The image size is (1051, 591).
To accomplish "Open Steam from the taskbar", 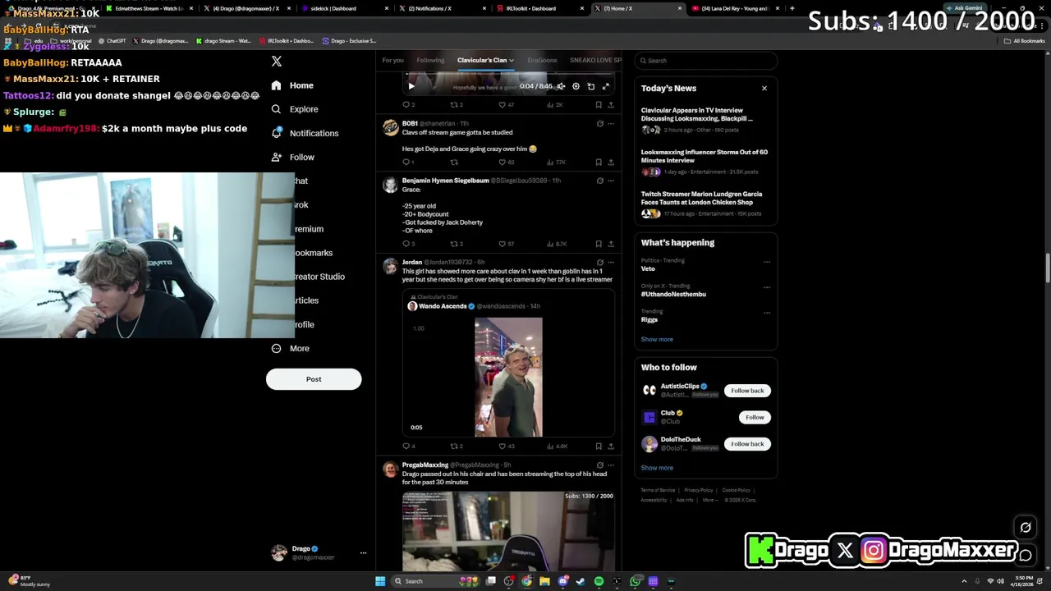I will coord(581,581).
